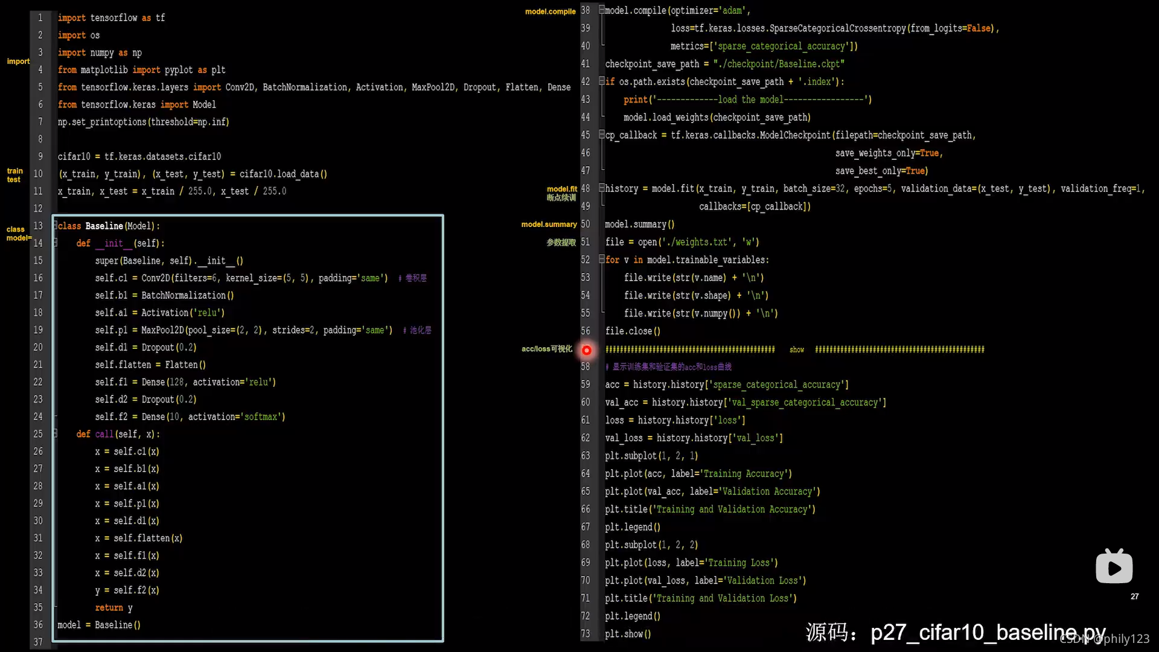Click the '参数提取' annotation label
This screenshot has width=1159, height=652.
tap(561, 242)
